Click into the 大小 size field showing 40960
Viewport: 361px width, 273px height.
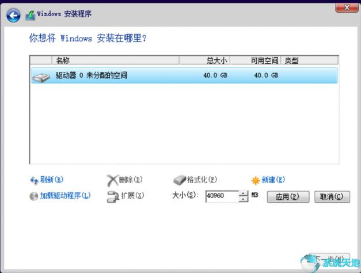(222, 196)
